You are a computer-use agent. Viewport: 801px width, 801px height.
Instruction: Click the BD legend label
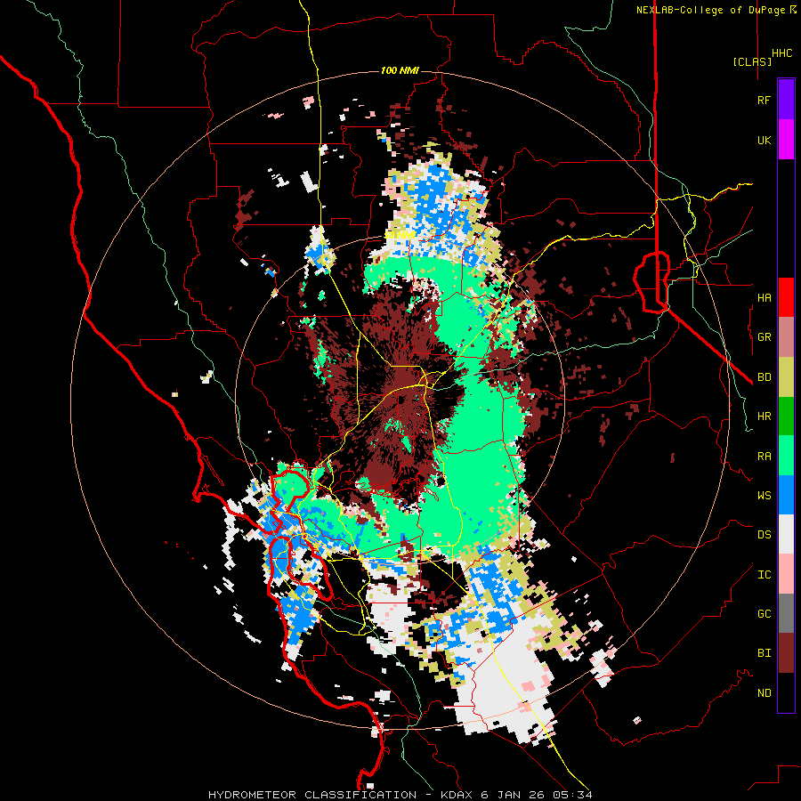click(x=764, y=377)
